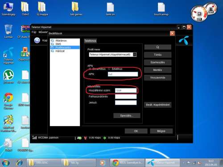Open the Lomtár recycle bin icon
Screen dimensions: 223x167
8,31
